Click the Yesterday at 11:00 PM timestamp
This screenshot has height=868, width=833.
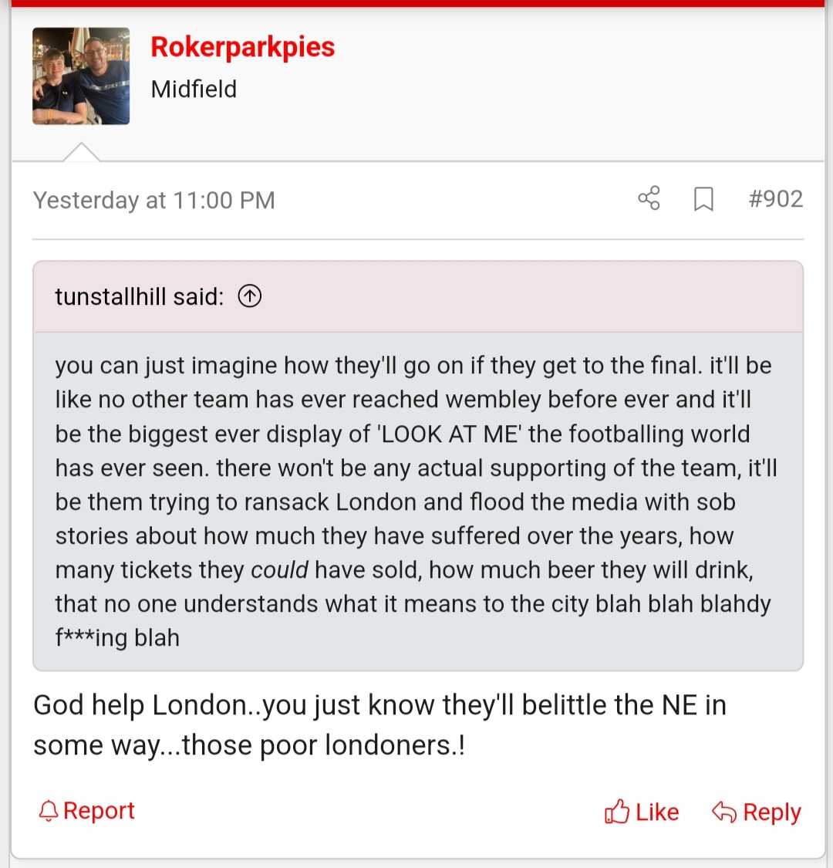[153, 201]
